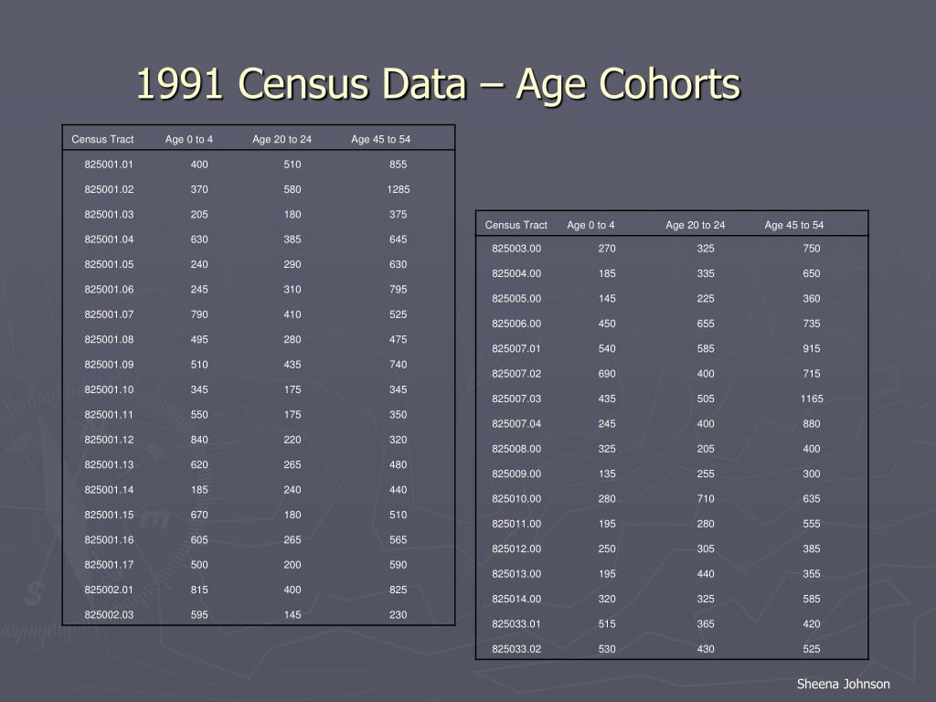Click the title '1991 Census Data – Age Cohorts'
This screenshot has width=936, height=702.
[438, 83]
